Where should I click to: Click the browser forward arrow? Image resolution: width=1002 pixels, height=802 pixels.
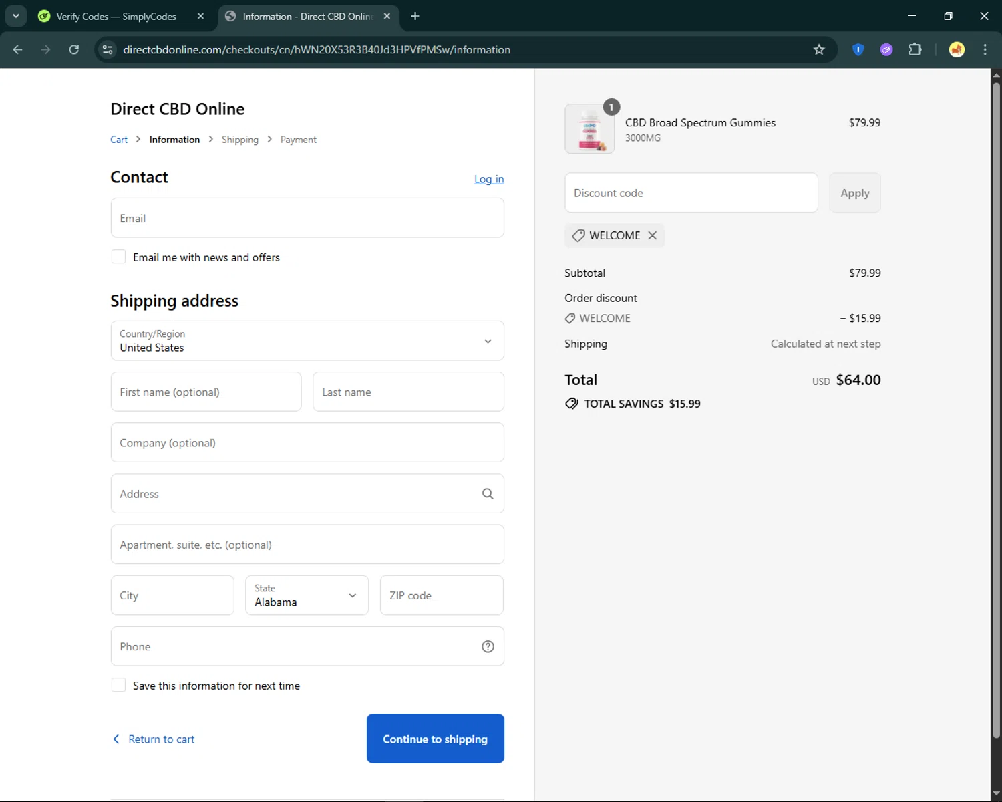pos(45,49)
